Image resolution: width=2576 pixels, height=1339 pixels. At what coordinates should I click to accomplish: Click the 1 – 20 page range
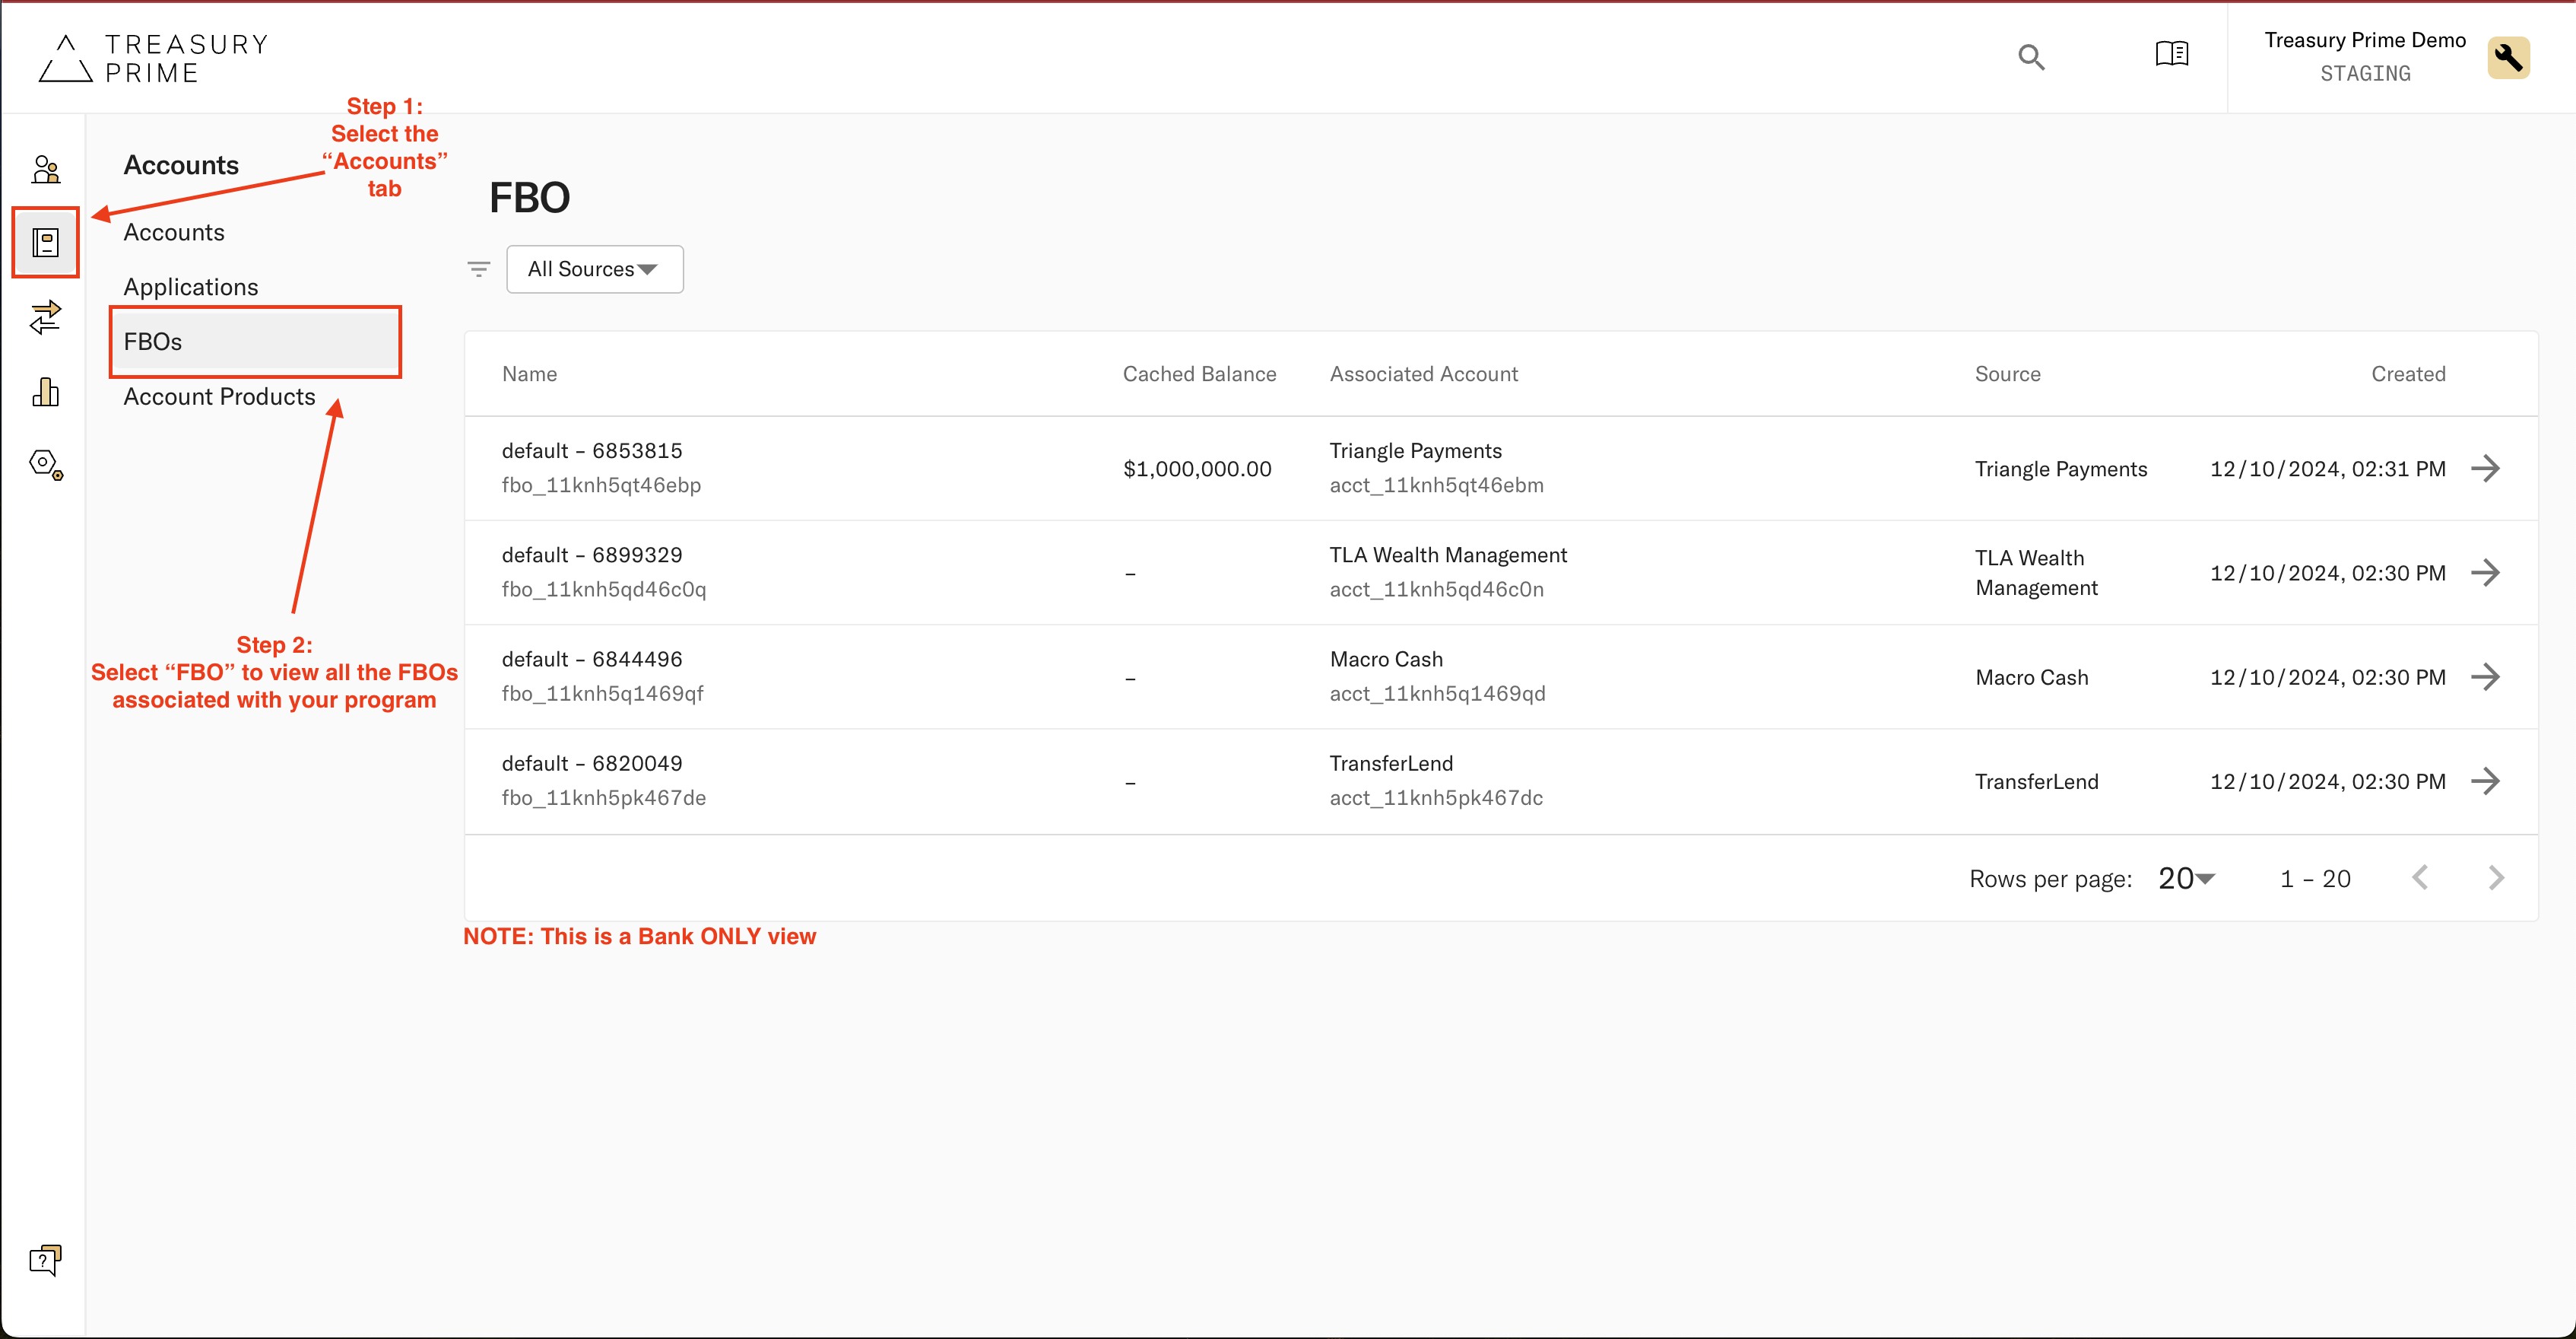click(2315, 879)
